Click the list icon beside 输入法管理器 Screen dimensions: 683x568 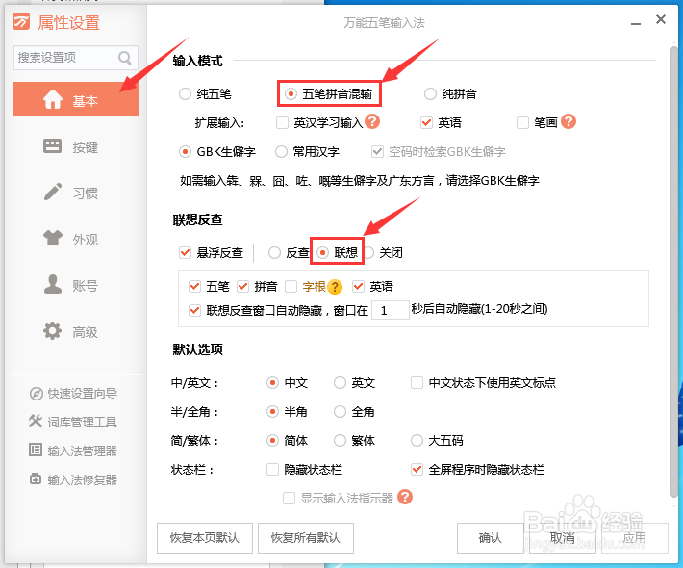point(36,450)
